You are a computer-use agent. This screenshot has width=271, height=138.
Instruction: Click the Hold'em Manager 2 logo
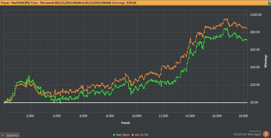pos(266,134)
